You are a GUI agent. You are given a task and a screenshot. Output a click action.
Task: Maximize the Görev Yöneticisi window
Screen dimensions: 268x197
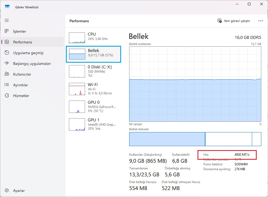coord(249,4)
